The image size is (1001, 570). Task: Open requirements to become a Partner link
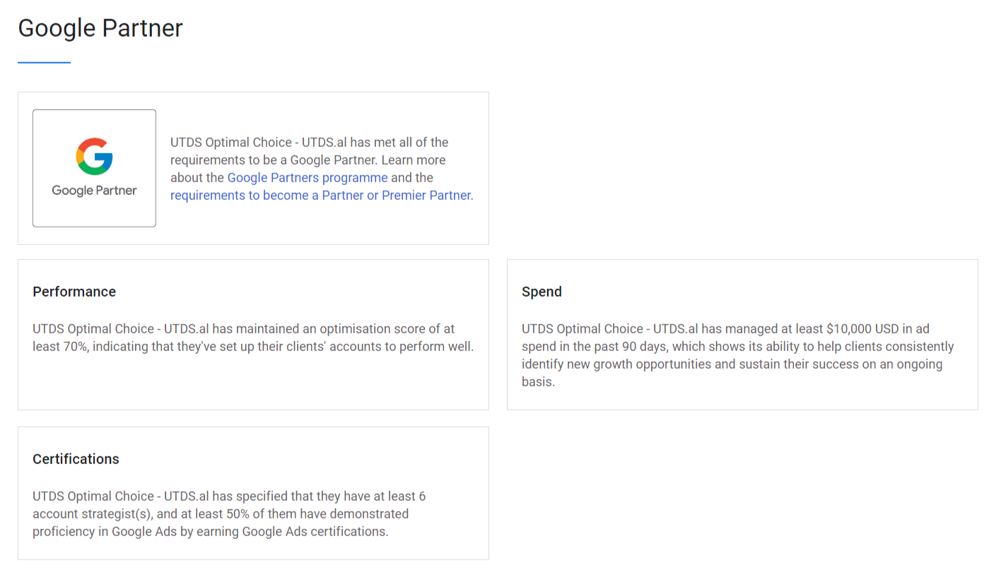click(x=321, y=196)
